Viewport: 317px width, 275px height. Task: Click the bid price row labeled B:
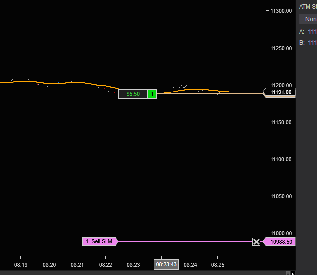pos(308,43)
